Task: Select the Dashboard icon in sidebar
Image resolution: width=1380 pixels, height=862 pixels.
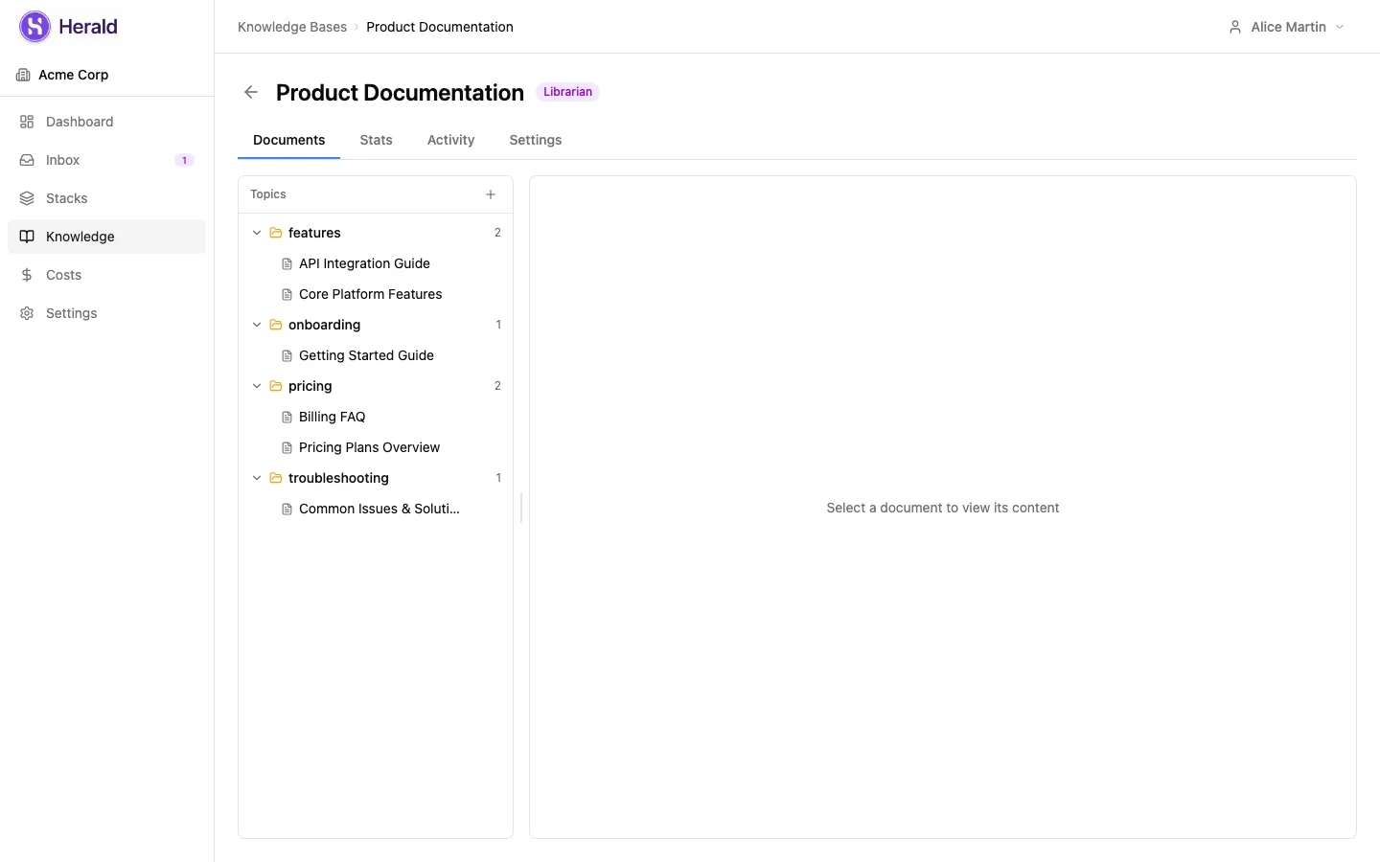Action: click(x=27, y=122)
